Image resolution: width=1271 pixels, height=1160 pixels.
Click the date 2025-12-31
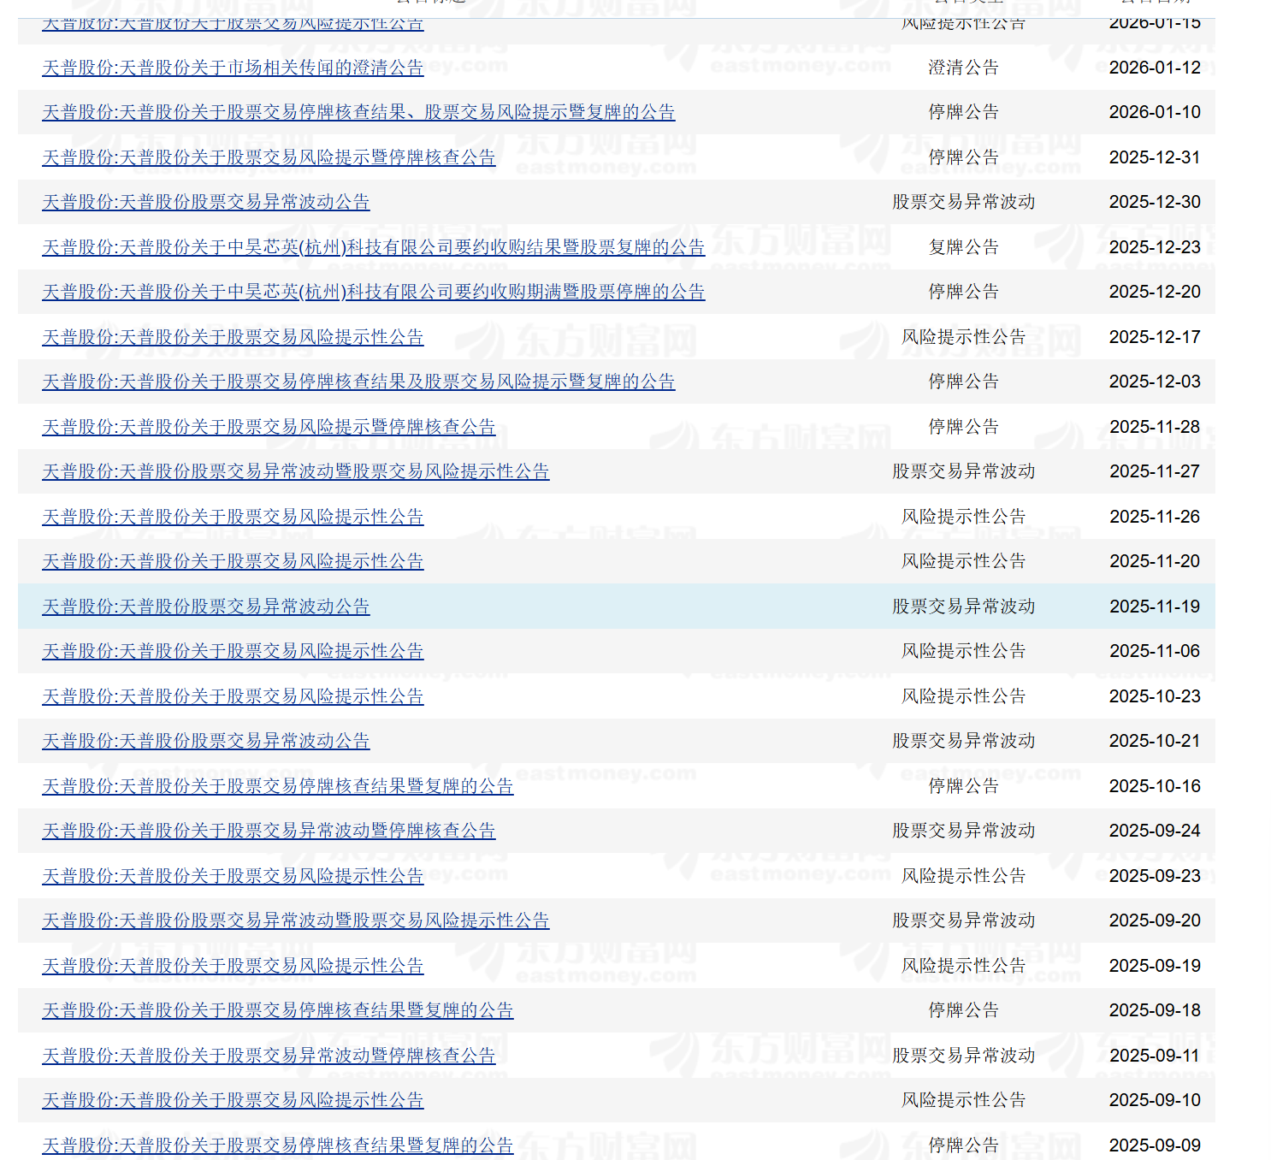(1155, 157)
